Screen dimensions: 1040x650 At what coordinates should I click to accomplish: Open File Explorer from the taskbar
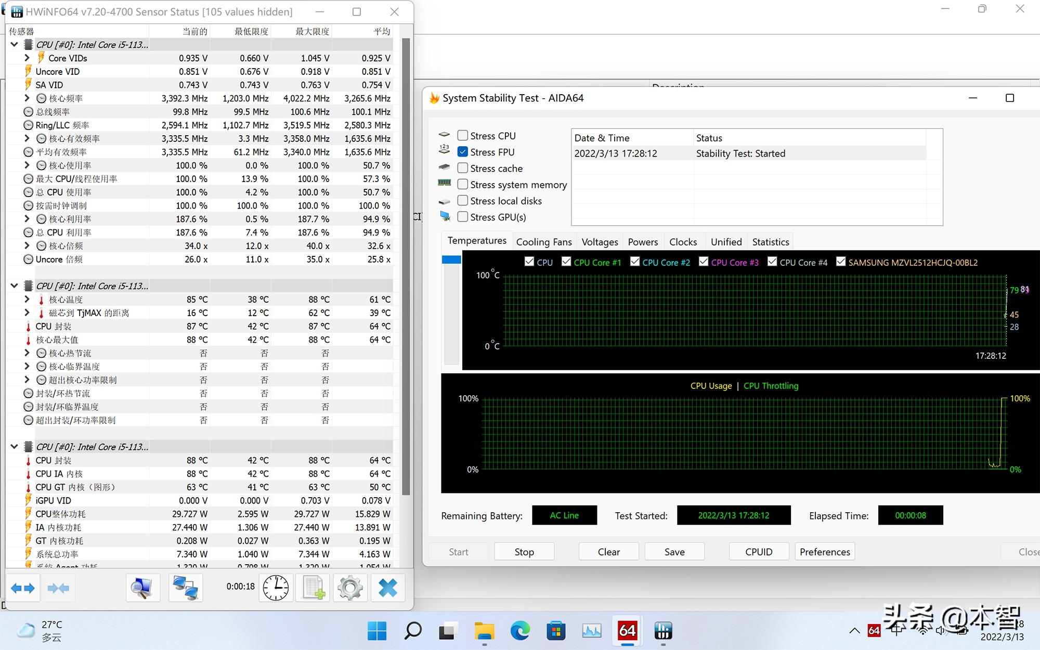(x=484, y=631)
